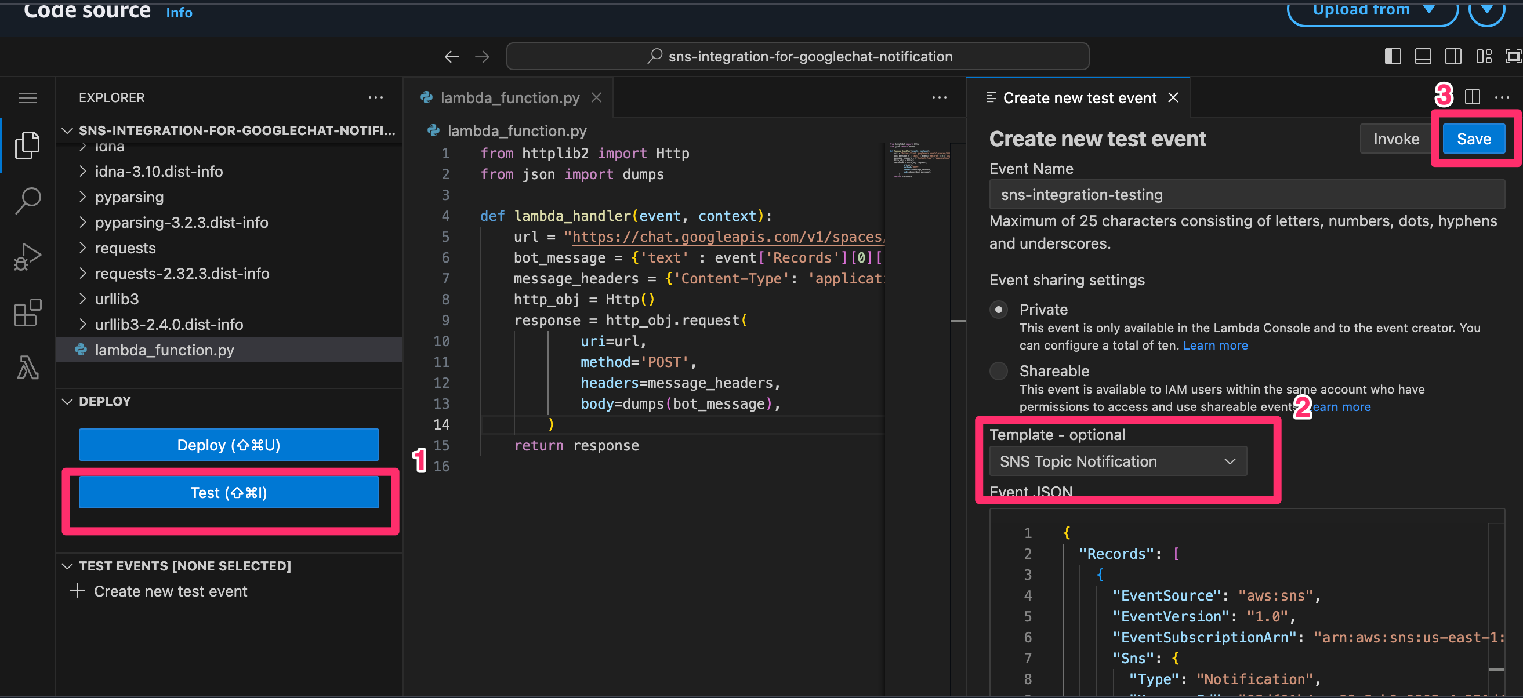Click the round dropdown button beside Upload from
Screen dimensions: 1523x698
[1486, 10]
